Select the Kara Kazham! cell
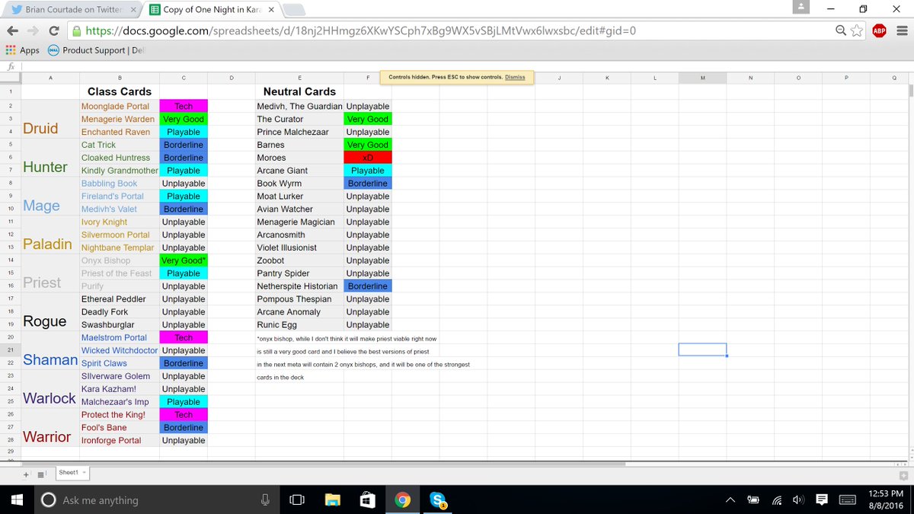 point(120,389)
